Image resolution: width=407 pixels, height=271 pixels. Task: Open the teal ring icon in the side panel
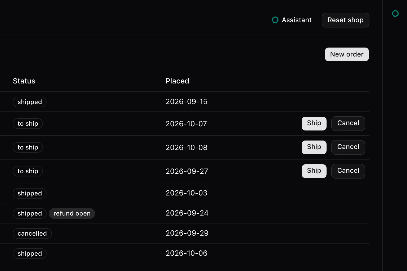(x=395, y=14)
